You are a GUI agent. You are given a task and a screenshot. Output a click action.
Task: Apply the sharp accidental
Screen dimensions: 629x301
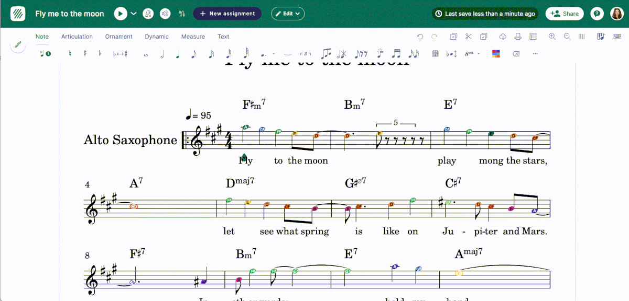[85, 54]
